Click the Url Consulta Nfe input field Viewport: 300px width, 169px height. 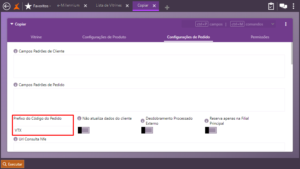point(149,147)
